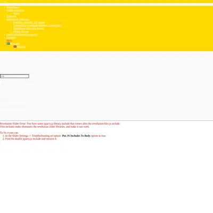Click the bold 'Put JS Includes To Body' text

(76, 136)
